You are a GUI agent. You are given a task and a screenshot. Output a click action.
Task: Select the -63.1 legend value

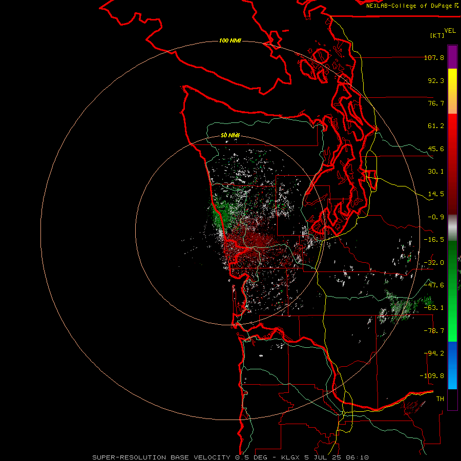434,308
